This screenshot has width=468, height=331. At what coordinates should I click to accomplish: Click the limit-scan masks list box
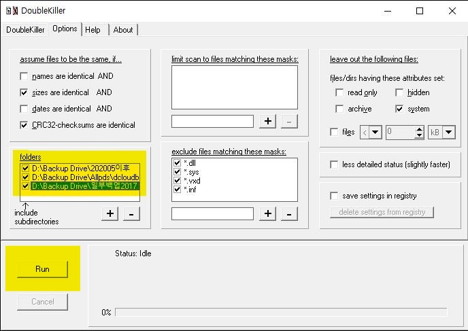pos(235,88)
